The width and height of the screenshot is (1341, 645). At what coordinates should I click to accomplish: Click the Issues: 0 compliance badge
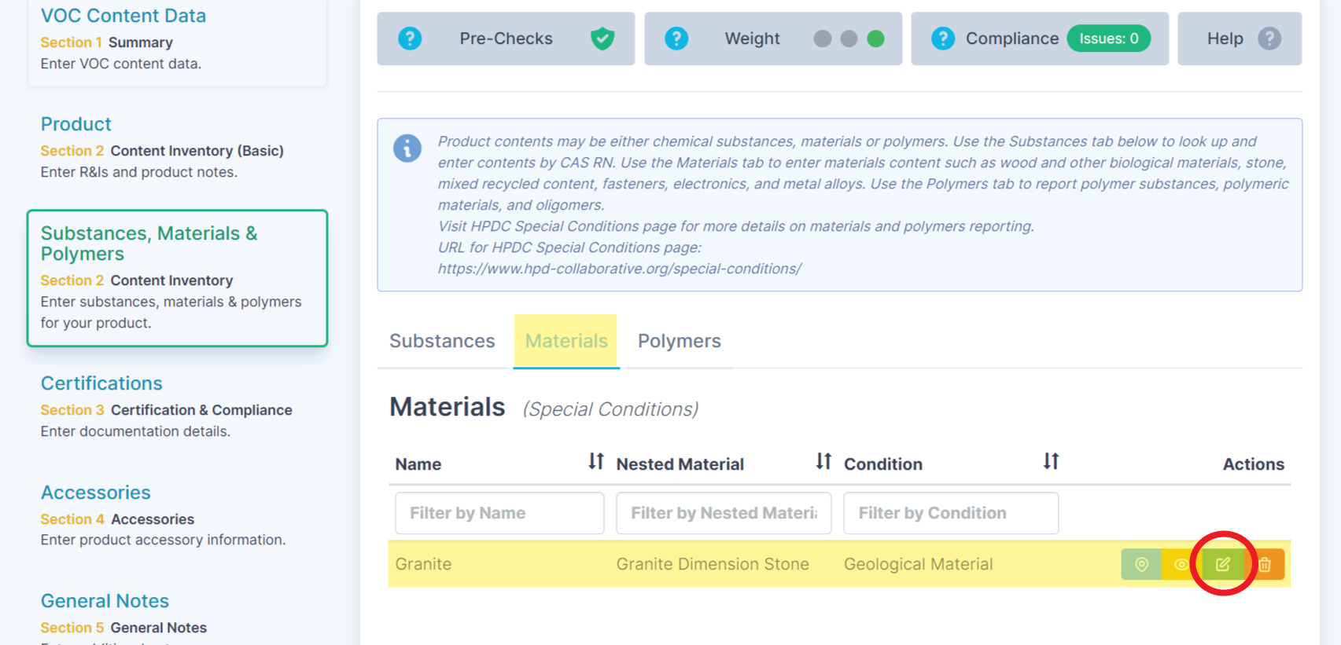coord(1108,38)
